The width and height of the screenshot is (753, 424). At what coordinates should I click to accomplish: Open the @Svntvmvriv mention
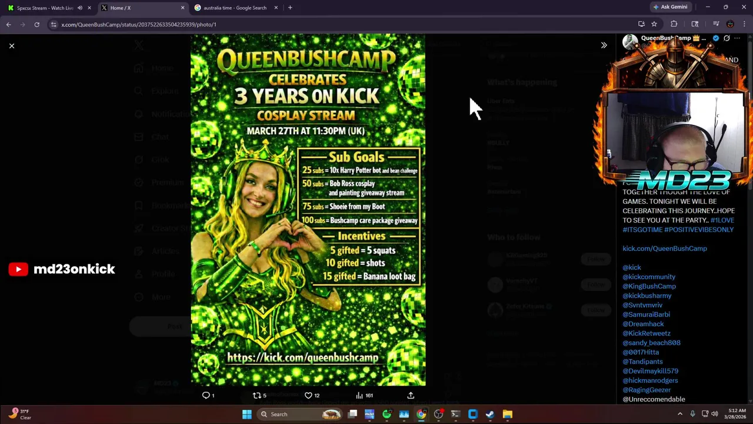[642, 305]
